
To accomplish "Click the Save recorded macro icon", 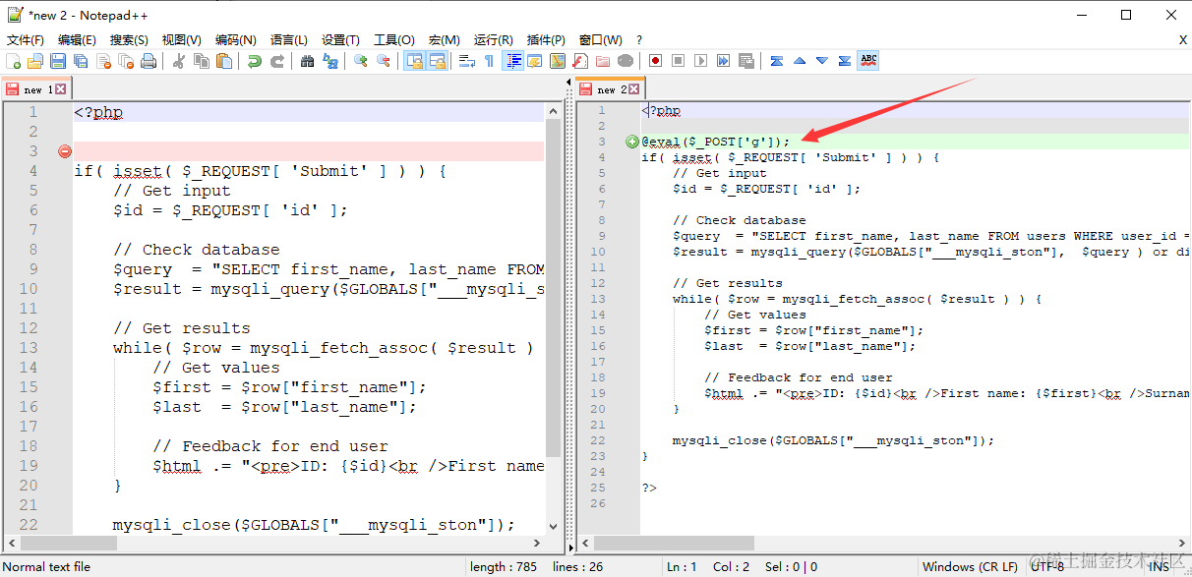I will [746, 61].
